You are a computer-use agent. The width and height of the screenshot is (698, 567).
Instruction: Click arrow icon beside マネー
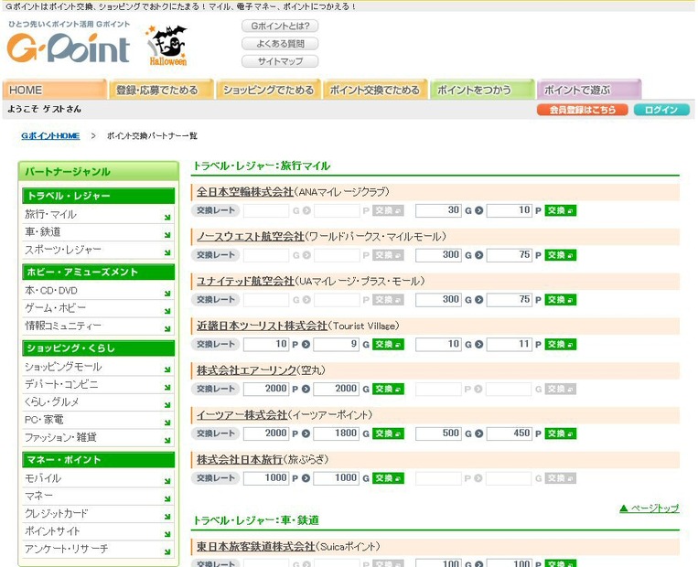coord(166,499)
